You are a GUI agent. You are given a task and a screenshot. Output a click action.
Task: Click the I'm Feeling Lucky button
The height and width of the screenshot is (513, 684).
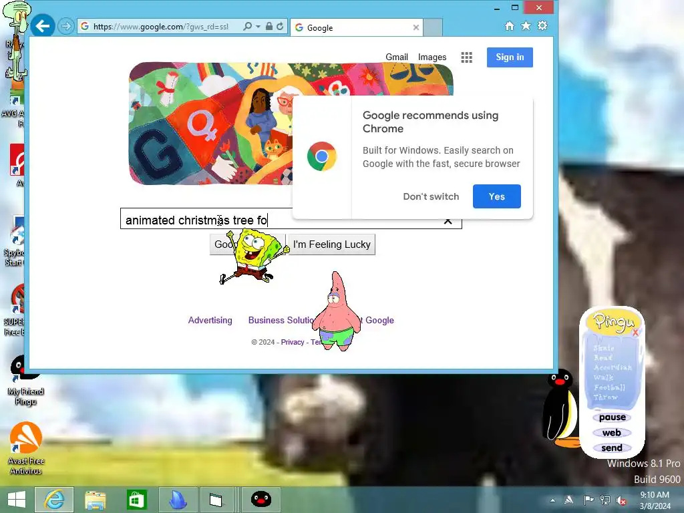[331, 244]
